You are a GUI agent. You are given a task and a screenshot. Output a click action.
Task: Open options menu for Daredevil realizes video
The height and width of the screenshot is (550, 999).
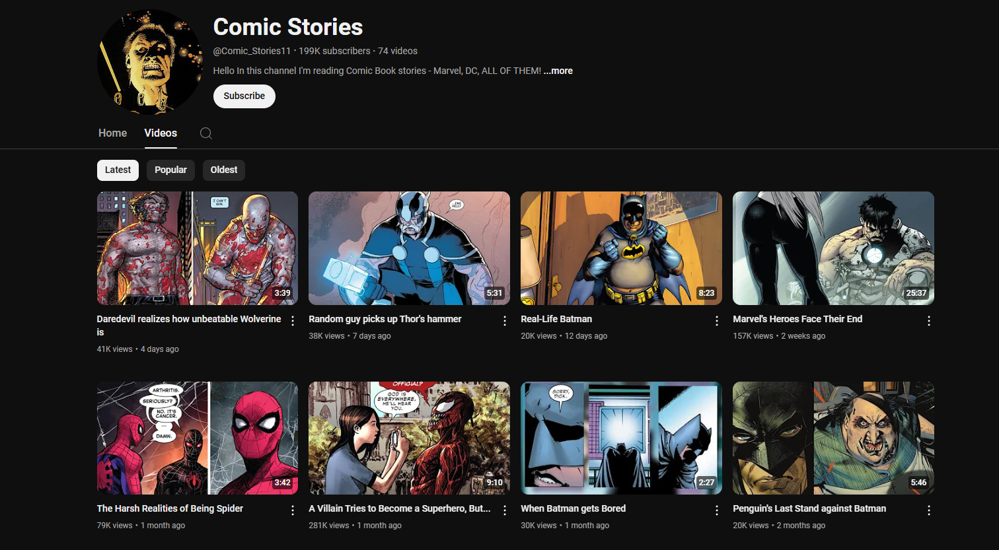pos(293,321)
